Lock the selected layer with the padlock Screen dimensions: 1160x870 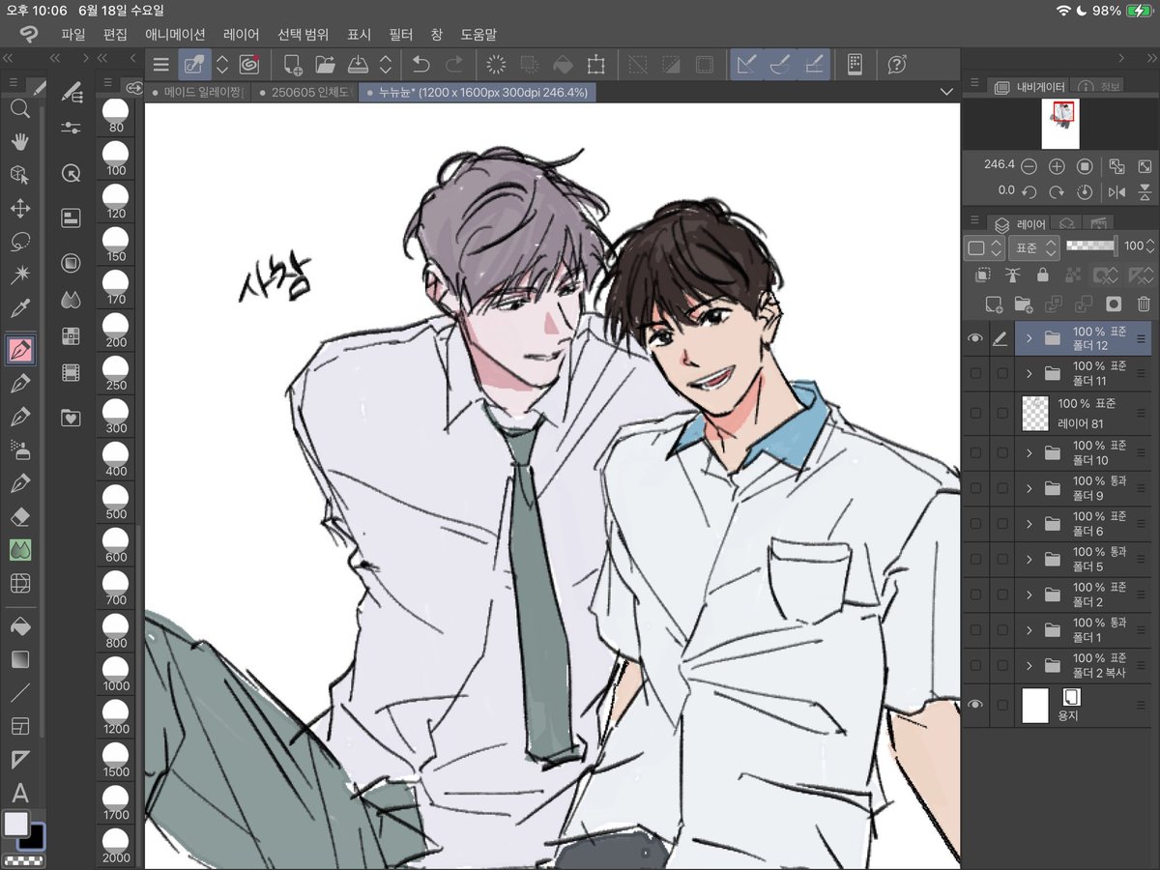[1043, 275]
